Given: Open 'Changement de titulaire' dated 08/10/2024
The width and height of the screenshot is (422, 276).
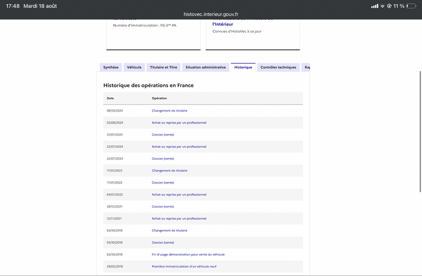Looking at the screenshot, I should 169,110.
